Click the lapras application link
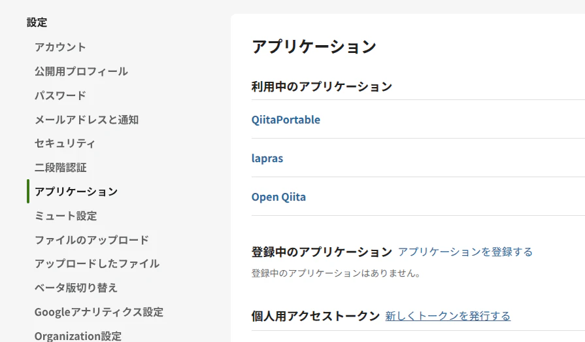 [x=267, y=158]
